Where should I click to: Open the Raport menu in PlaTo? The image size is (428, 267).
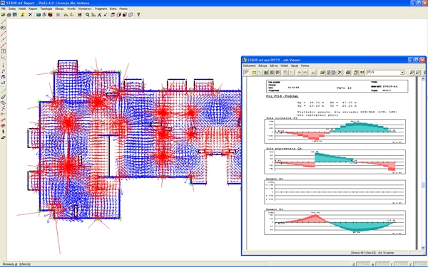pos(33,9)
